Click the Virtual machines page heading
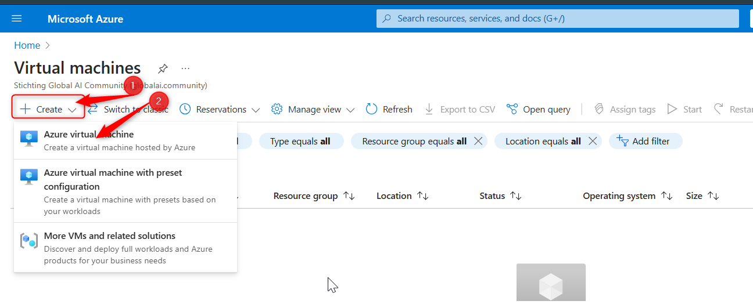 (x=77, y=68)
